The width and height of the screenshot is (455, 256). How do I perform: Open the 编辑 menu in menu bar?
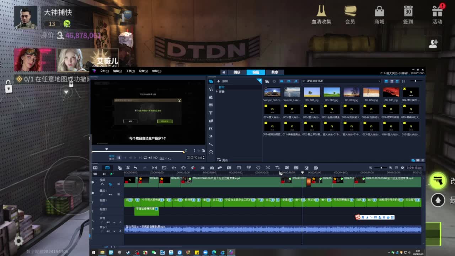[117, 71]
